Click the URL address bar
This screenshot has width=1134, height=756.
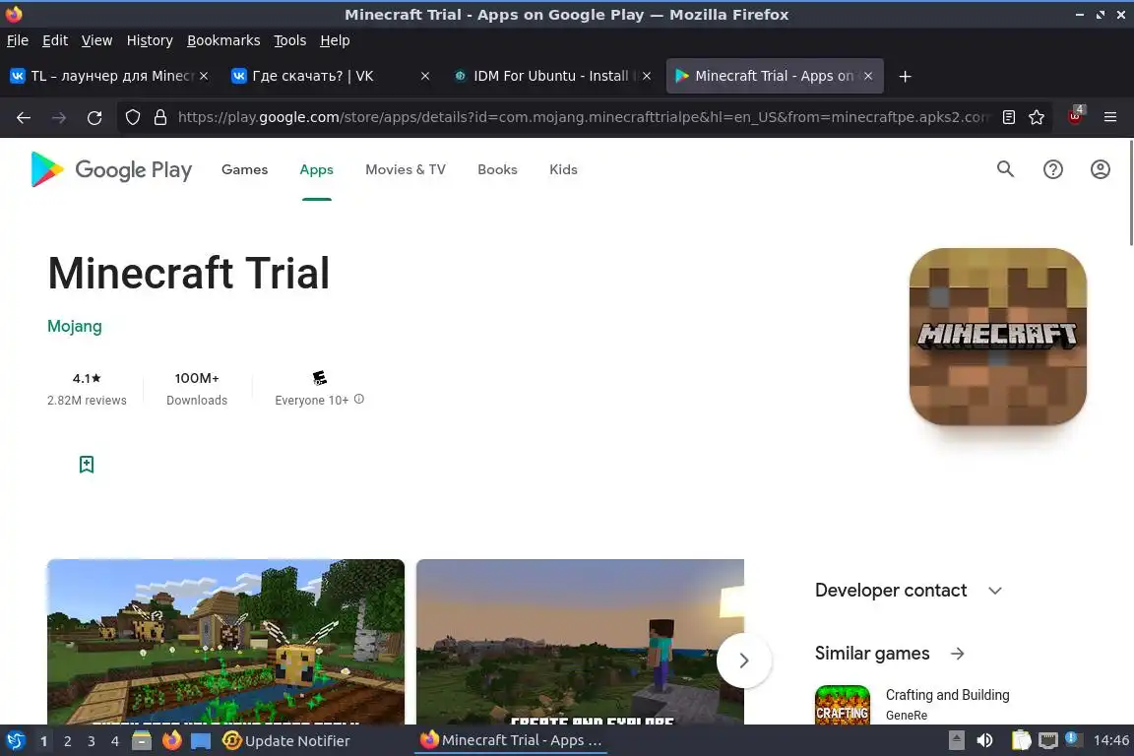pyautogui.click(x=582, y=117)
